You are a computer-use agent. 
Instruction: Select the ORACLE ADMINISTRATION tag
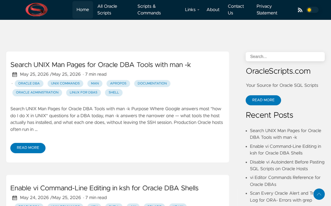click(x=37, y=92)
